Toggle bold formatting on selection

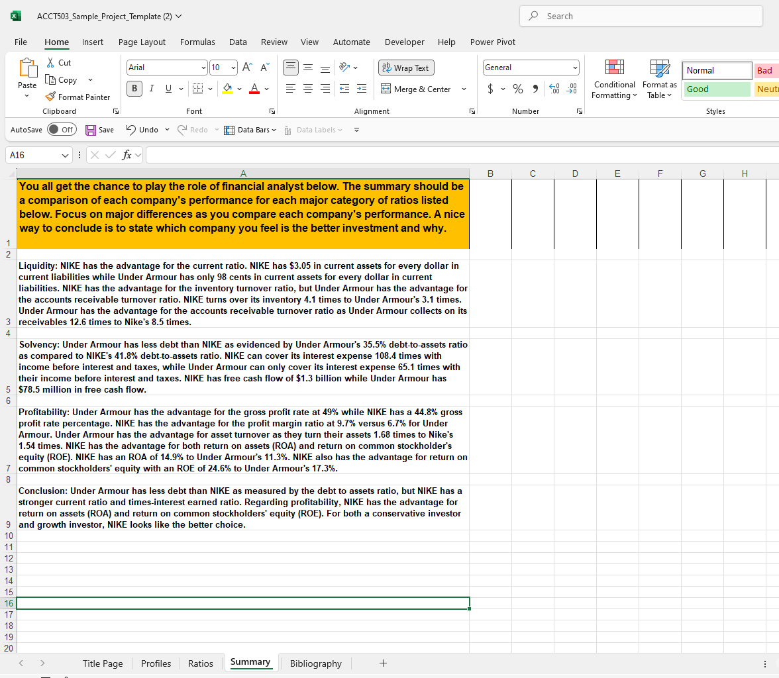(x=134, y=88)
